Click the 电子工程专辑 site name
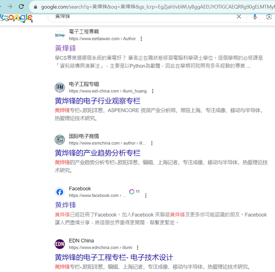The width and height of the screenshot is (275, 272). (x=84, y=84)
